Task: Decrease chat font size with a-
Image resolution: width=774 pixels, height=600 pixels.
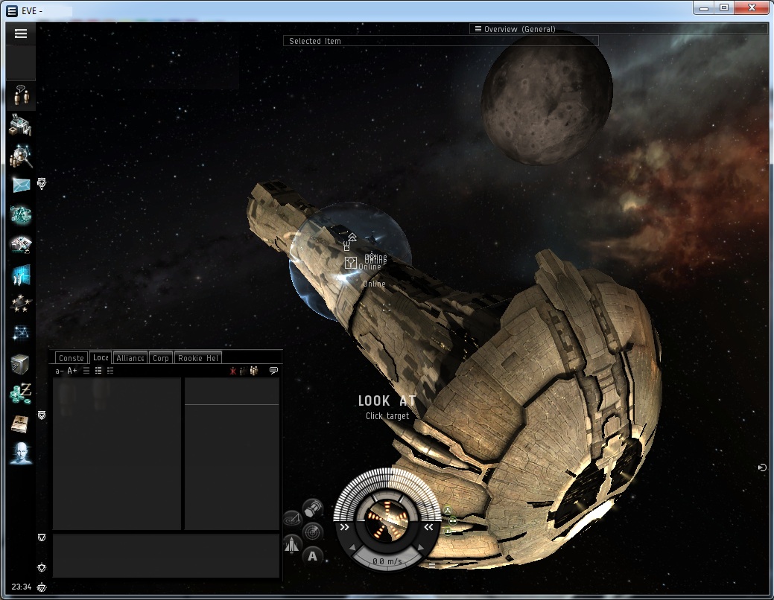Action: pos(60,371)
